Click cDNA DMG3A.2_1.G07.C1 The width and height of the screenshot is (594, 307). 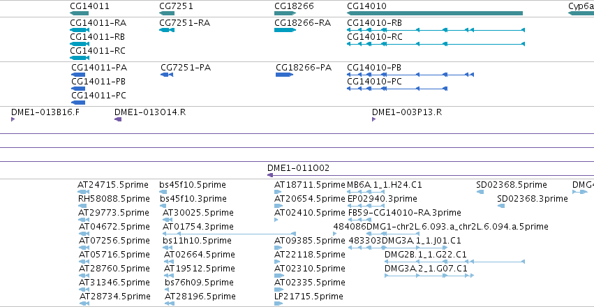point(426,269)
